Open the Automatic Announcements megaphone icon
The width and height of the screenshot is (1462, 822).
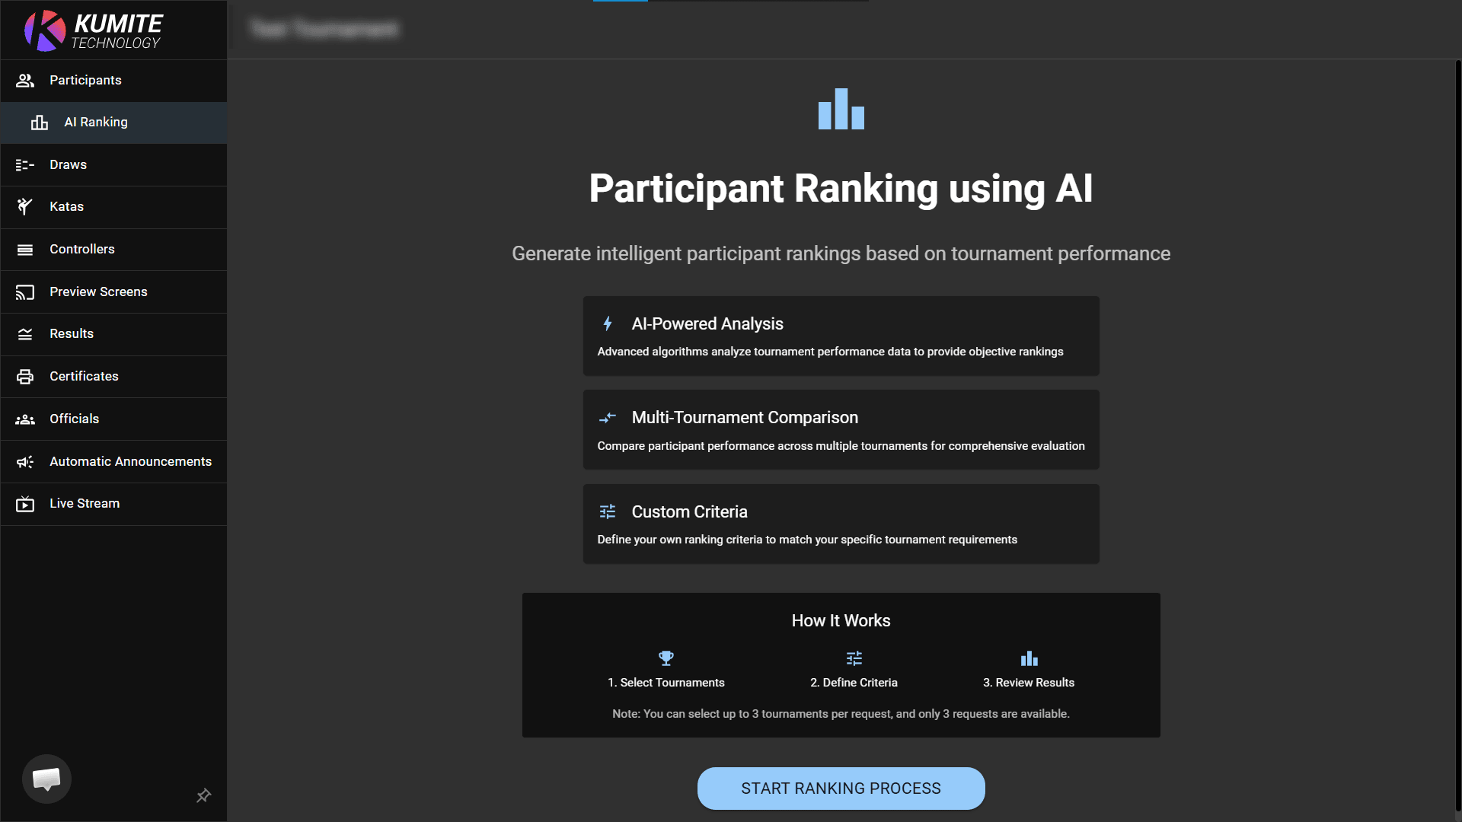[24, 461]
